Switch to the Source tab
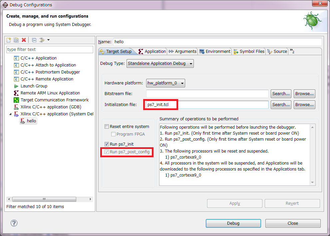 click(277, 52)
